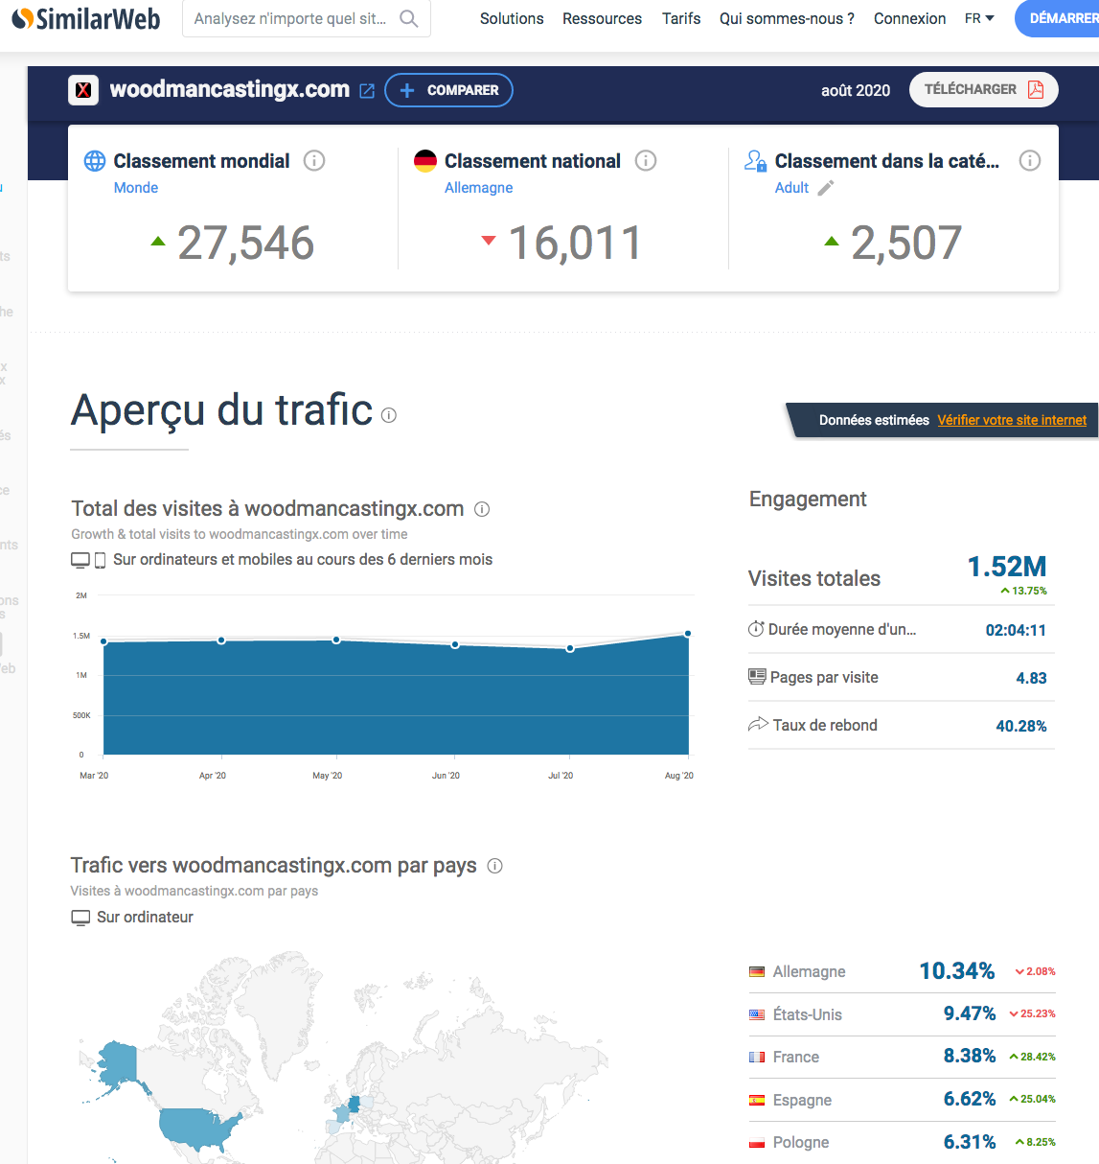Click the Connexion link
Image resolution: width=1099 pixels, height=1164 pixels.
tap(909, 19)
